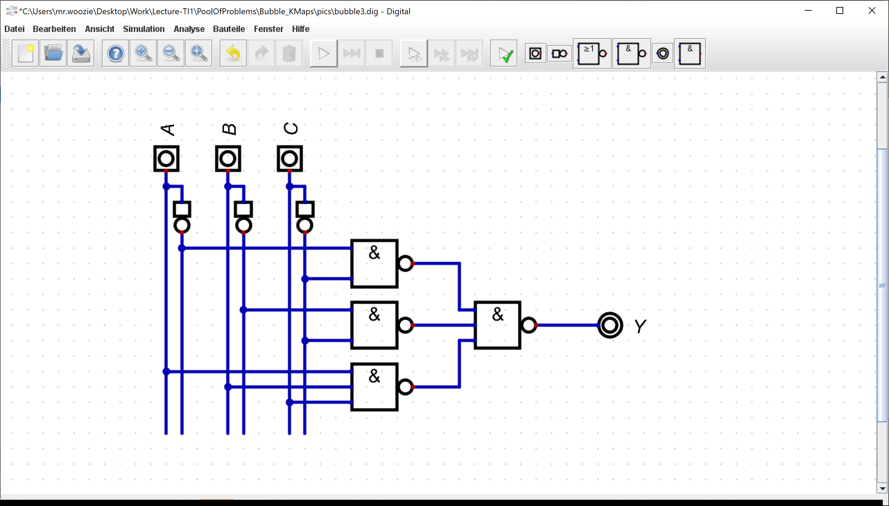Open the Datei menu
The image size is (889, 506).
click(14, 29)
